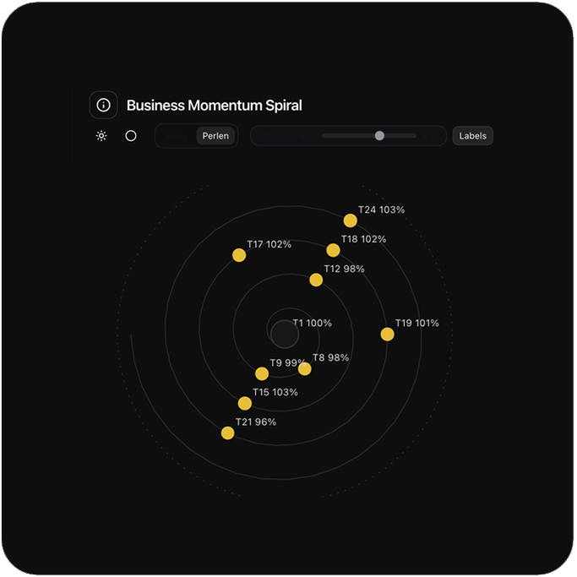Select the T15 103% yellow dot

tap(245, 404)
